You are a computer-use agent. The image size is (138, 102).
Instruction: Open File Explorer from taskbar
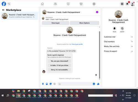(x=18, y=91)
